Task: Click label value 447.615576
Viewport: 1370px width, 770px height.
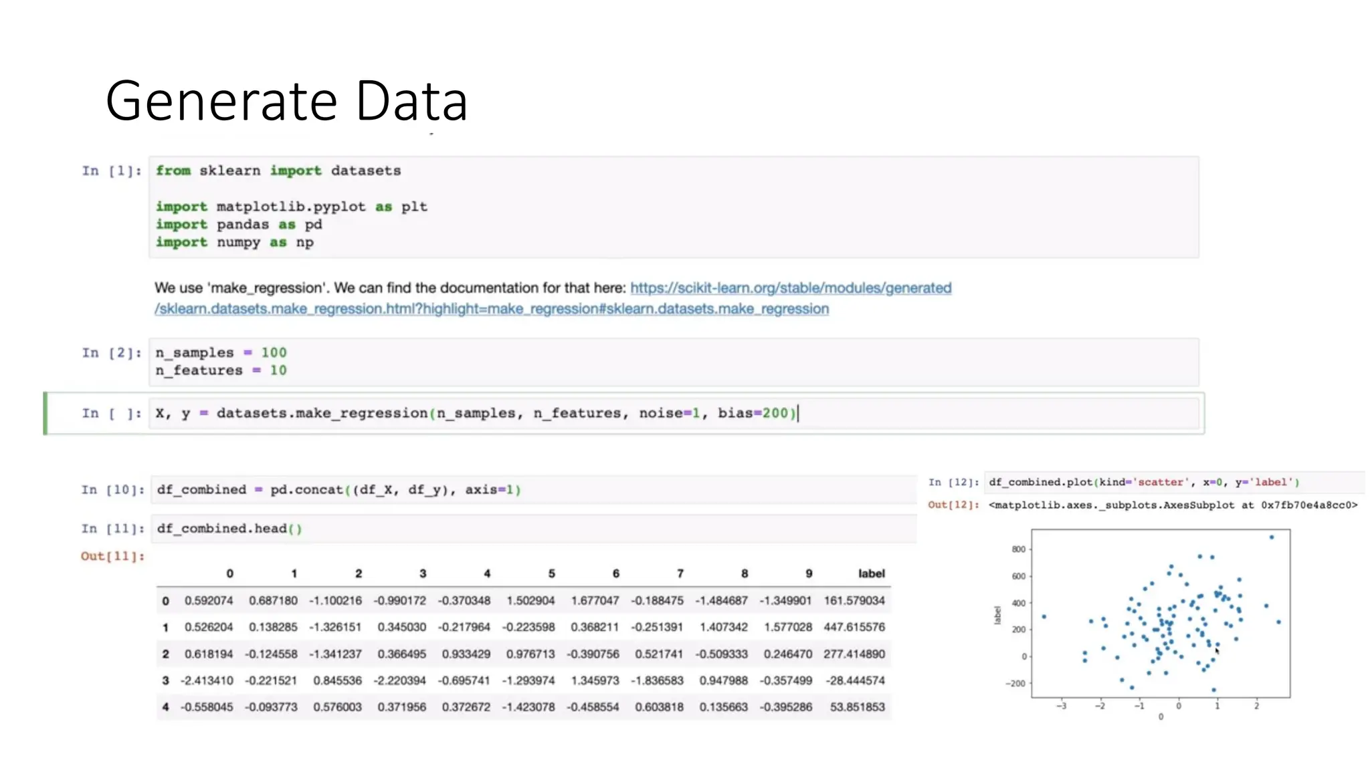Action: (854, 627)
